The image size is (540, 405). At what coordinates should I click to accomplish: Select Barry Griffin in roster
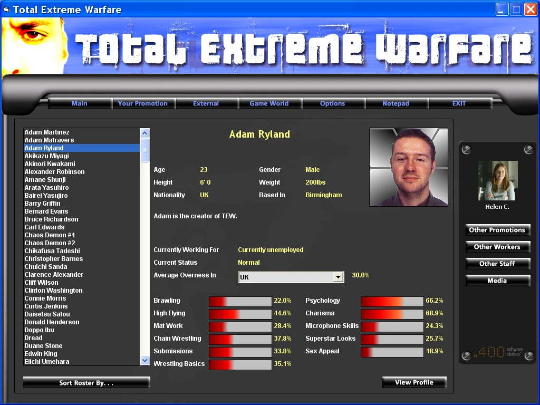pyautogui.click(x=82, y=204)
